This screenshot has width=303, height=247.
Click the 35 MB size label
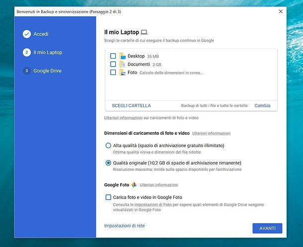[x=153, y=57]
